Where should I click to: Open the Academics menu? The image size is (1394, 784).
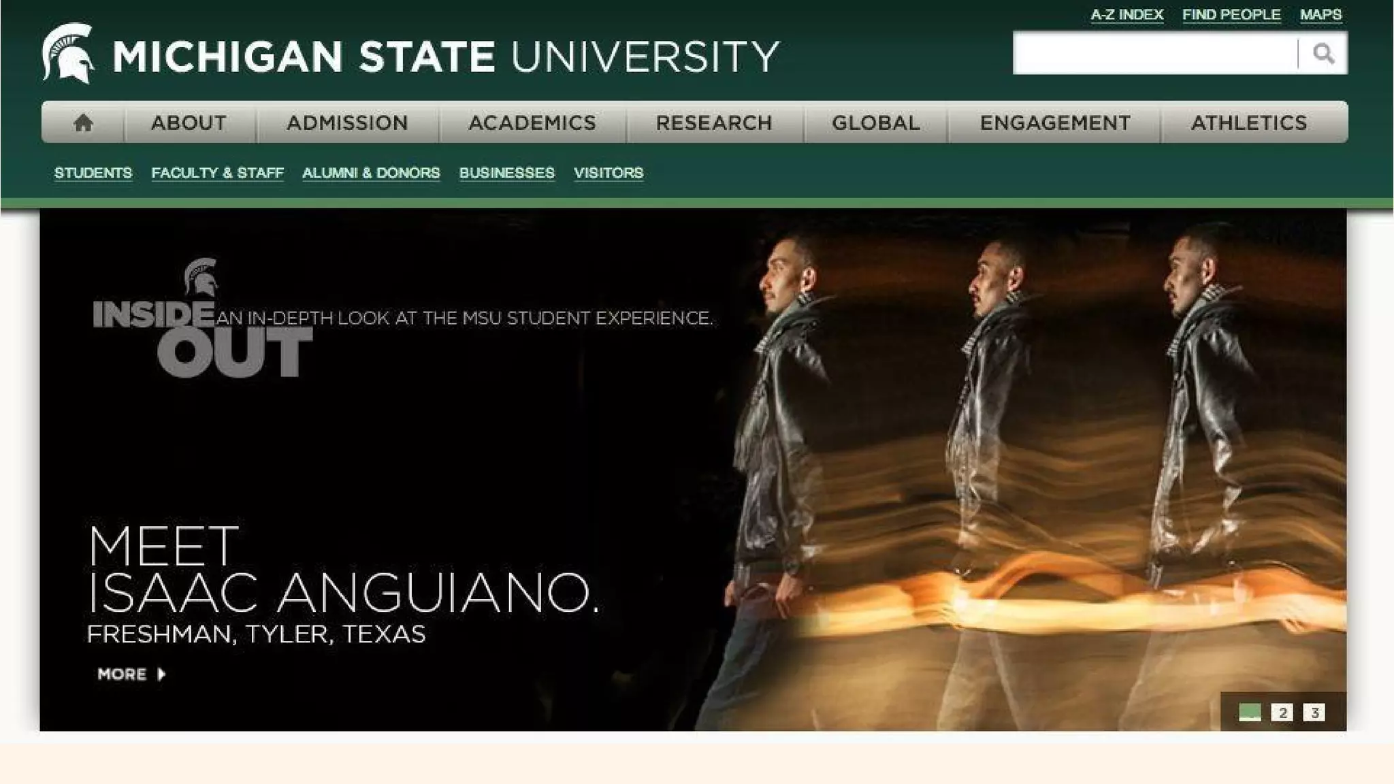coord(532,122)
